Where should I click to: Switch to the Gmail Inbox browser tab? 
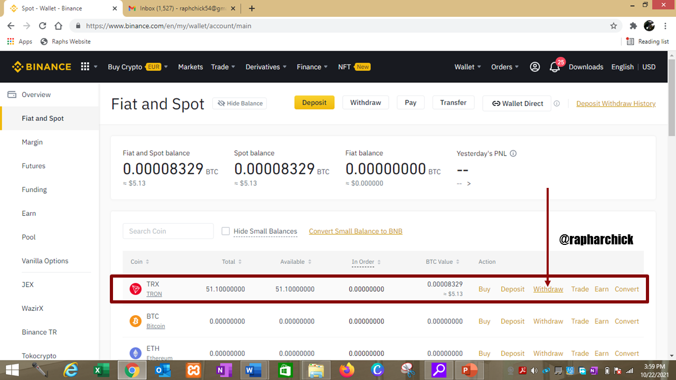(183, 8)
